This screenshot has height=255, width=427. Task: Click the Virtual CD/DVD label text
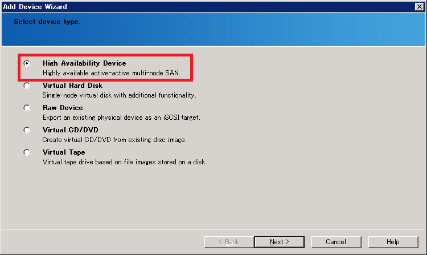(x=70, y=130)
